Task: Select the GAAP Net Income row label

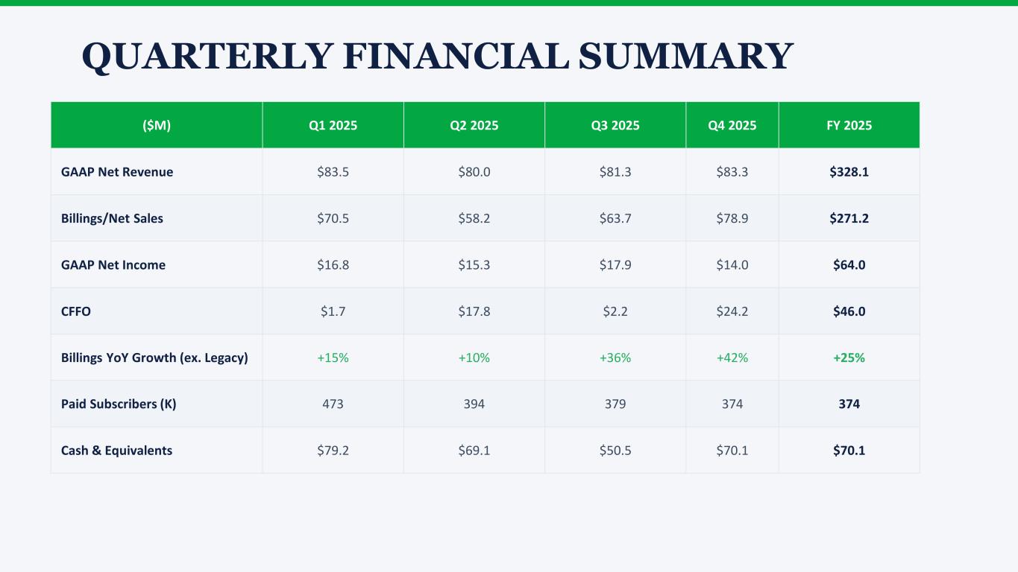Action: 113,265
